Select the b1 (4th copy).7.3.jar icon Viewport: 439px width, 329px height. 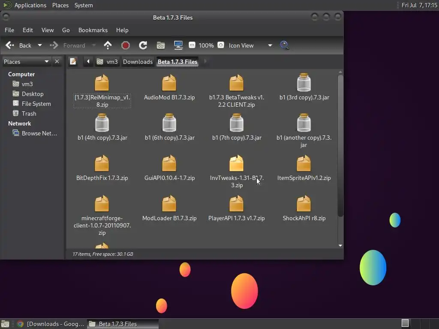[x=102, y=123]
